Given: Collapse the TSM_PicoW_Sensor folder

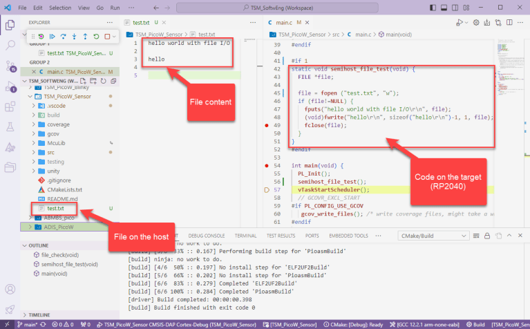Looking at the screenshot, I should pyautogui.click(x=30, y=96).
